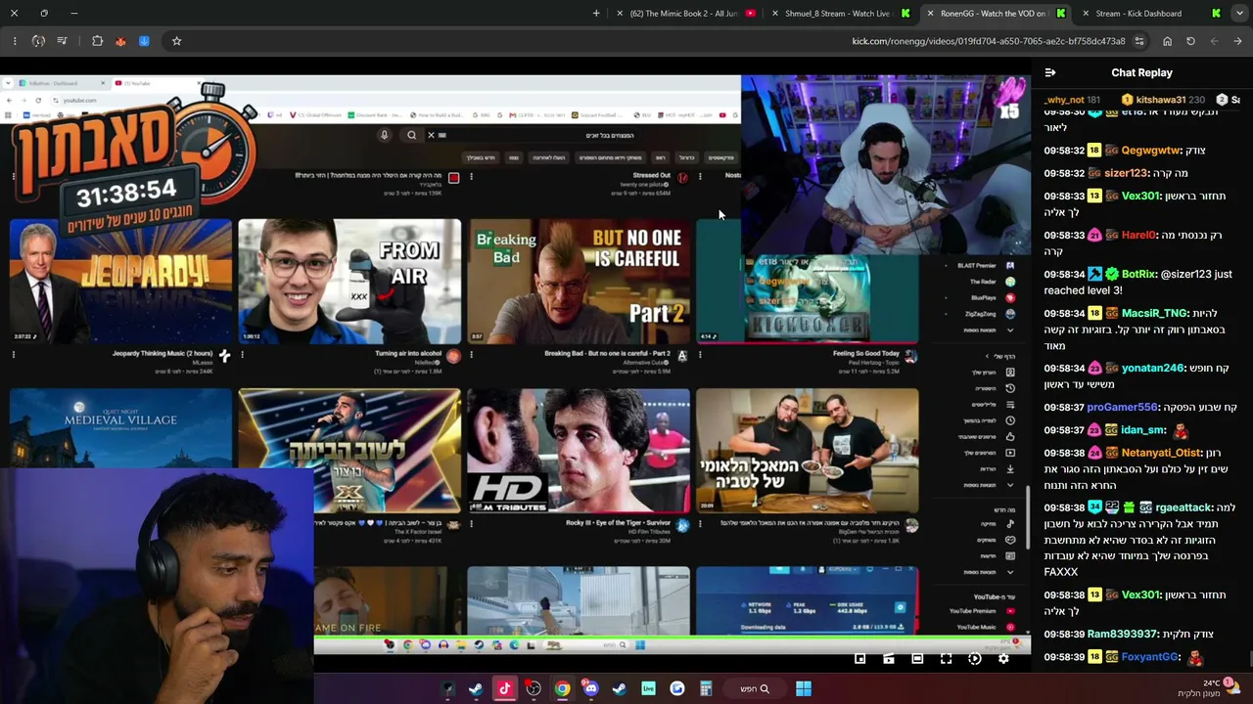The image size is (1253, 704).
Task: Click the BotRix username in chat
Action: [1138, 275]
